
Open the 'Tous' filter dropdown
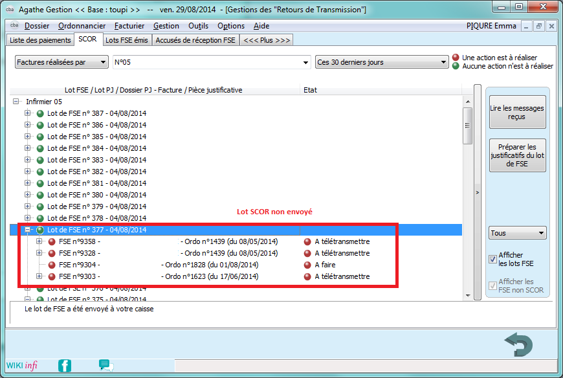518,233
